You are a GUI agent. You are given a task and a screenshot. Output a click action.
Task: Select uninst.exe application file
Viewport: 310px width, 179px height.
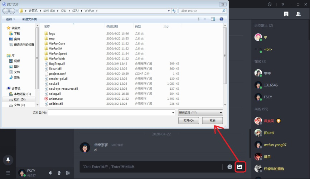pos(56,99)
